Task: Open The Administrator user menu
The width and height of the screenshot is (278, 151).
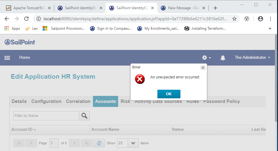Action: (252, 58)
